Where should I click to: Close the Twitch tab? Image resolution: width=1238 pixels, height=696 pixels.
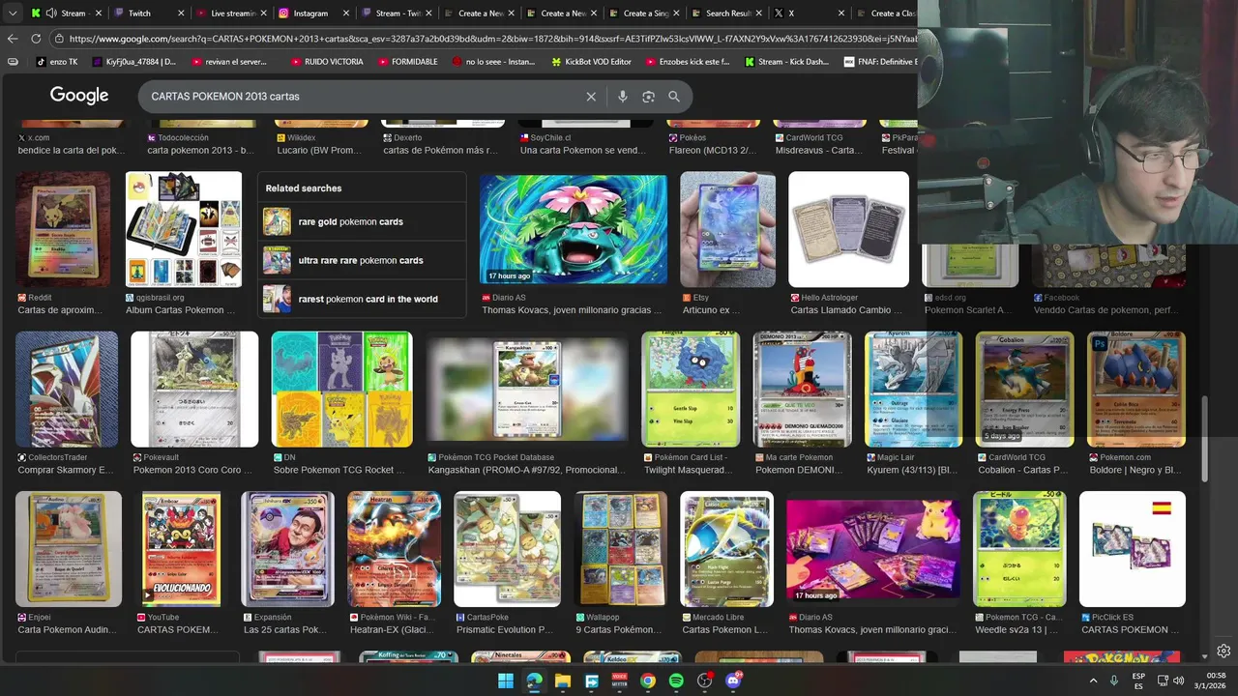[181, 14]
